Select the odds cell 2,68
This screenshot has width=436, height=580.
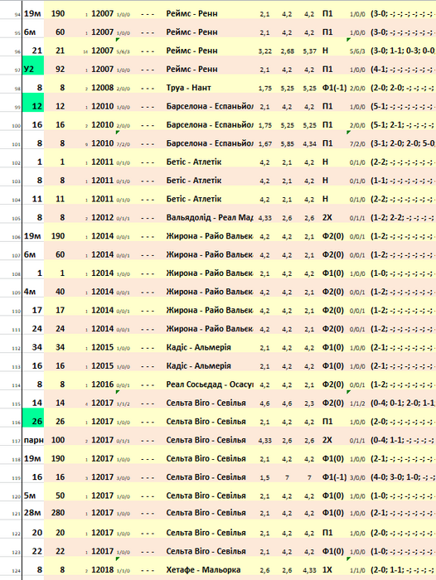(287, 51)
